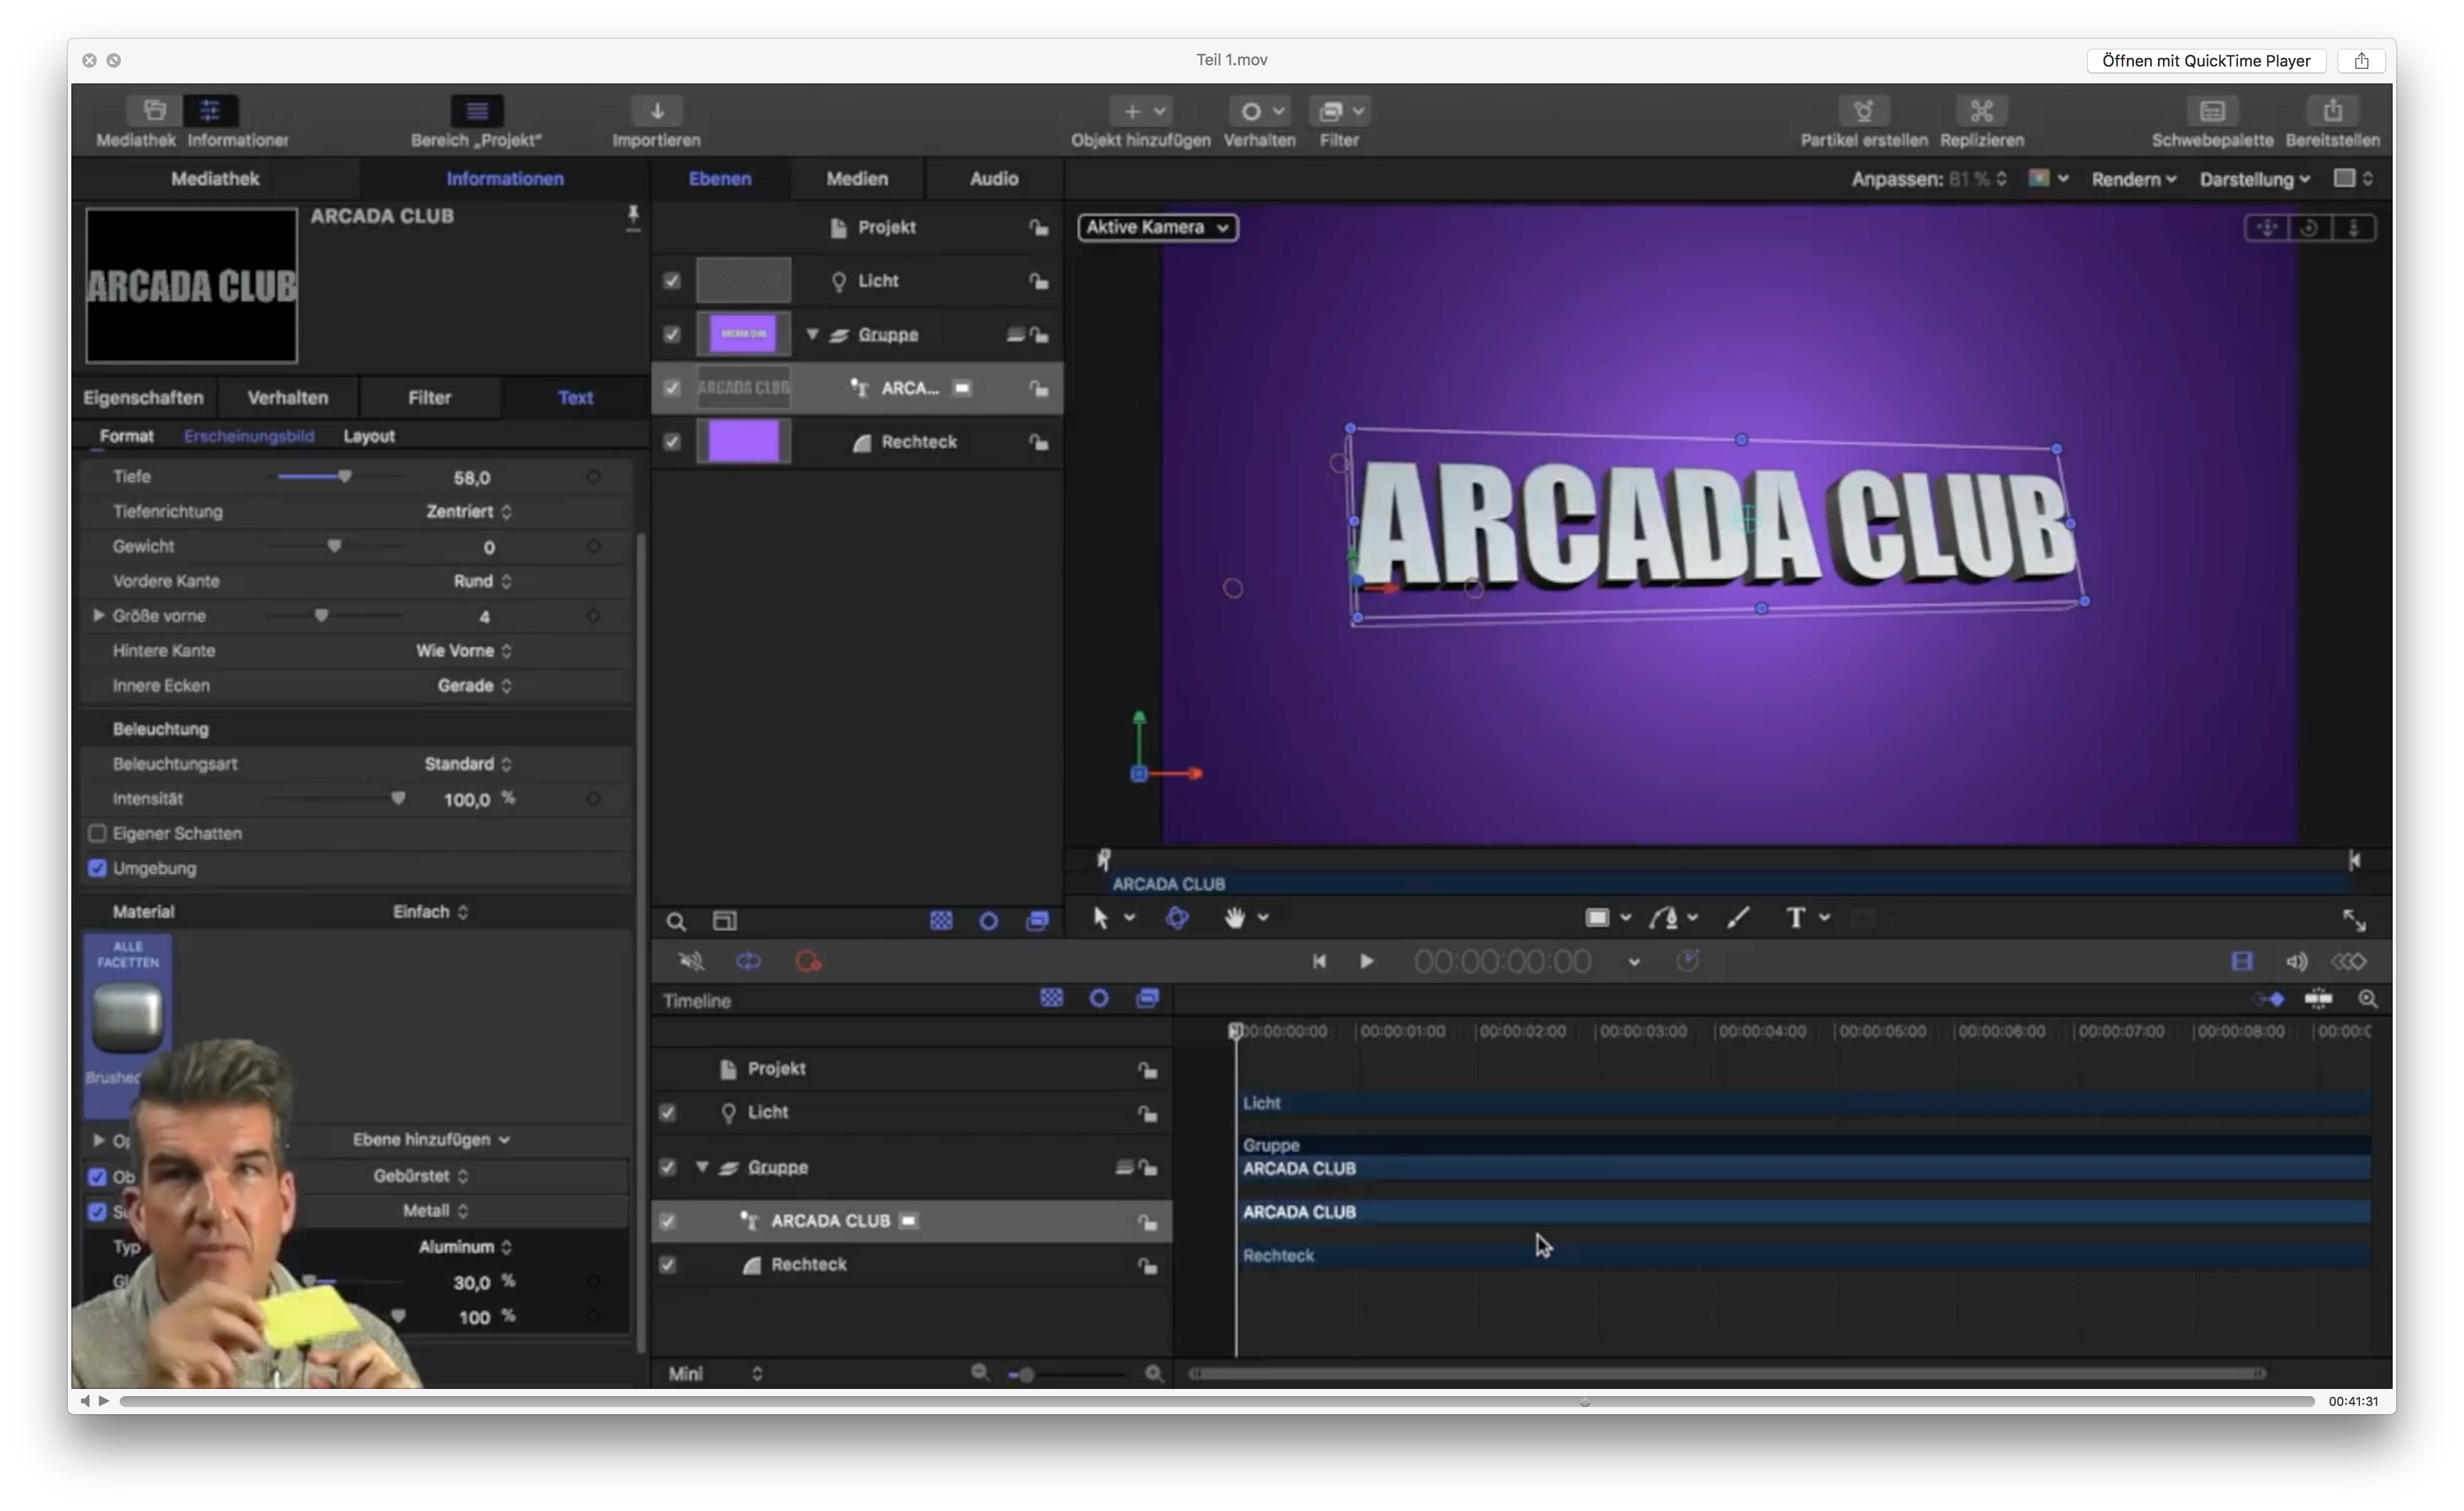Open Beleuchtungsart Standard dropdown
The height and width of the screenshot is (1511, 2464).
pyautogui.click(x=468, y=765)
